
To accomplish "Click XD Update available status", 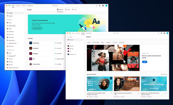I will [59, 59].
